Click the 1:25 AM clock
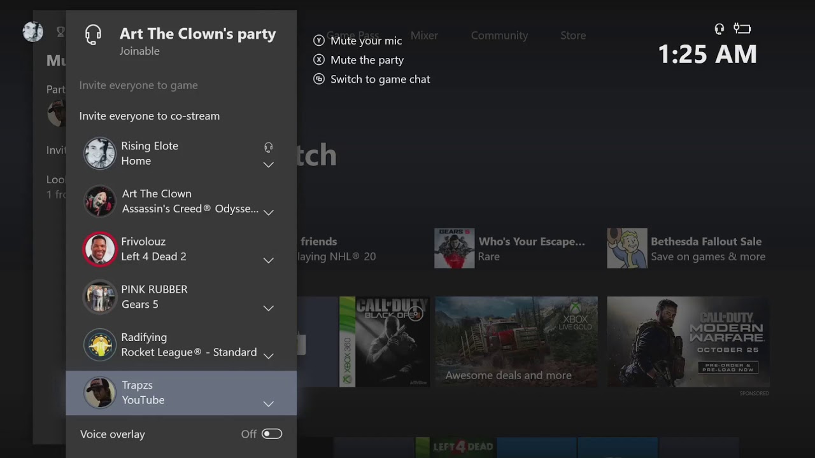Viewport: 815px width, 458px height. point(707,55)
